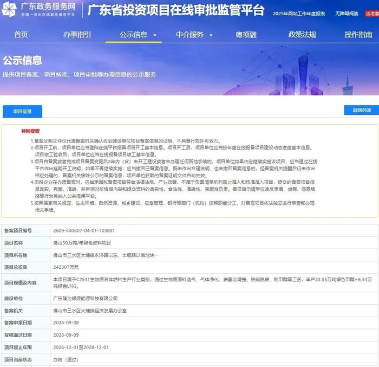Expand the 中介服务 dropdown arrow
379x367 pixels.
[x=211, y=35]
